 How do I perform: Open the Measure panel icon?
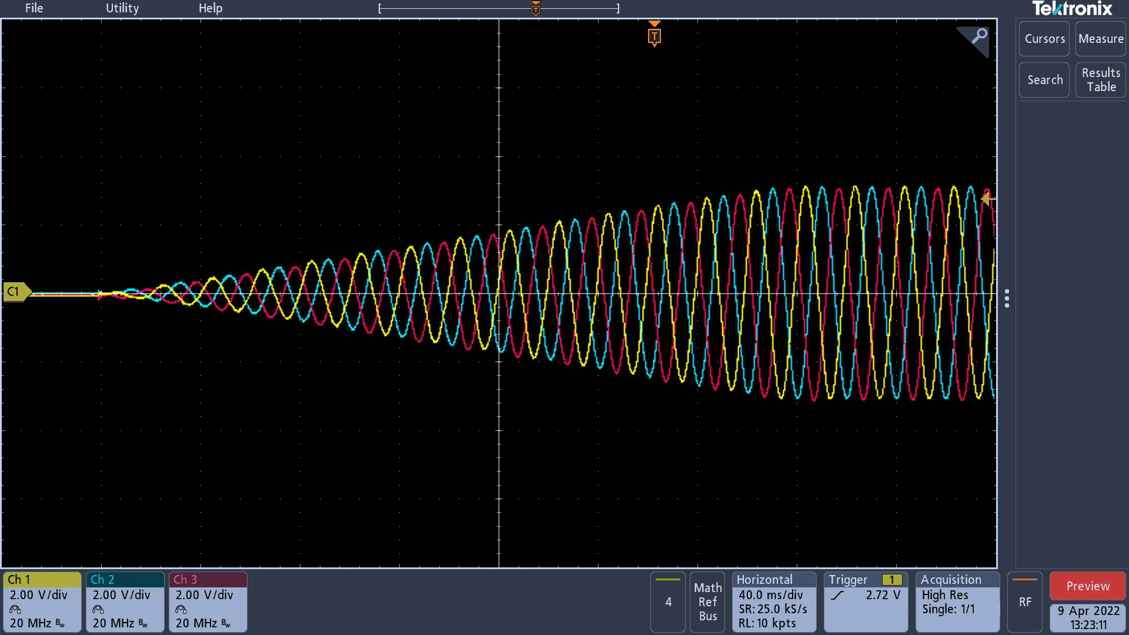pyautogui.click(x=1100, y=38)
